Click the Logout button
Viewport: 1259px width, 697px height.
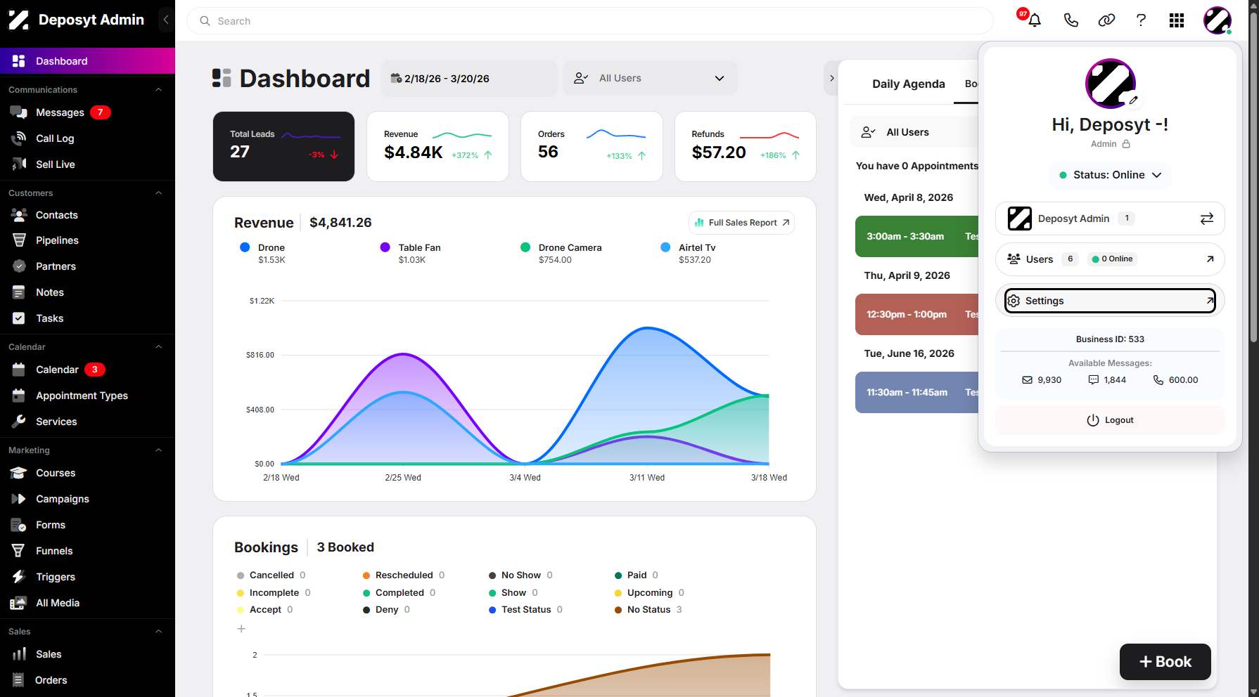(x=1110, y=420)
